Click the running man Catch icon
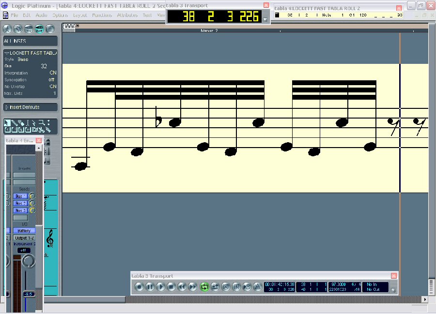This screenshot has height=314, width=436. click(8, 29)
